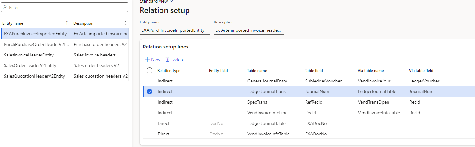475x147 pixels.
Task: Sort by the Relation type column header
Action: pyautogui.click(x=169, y=71)
